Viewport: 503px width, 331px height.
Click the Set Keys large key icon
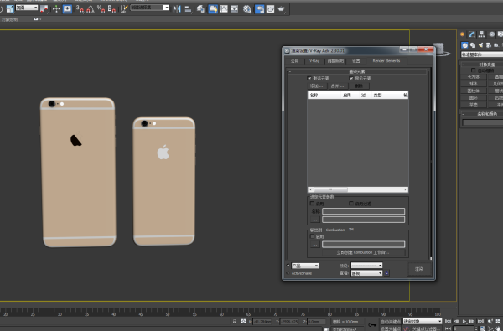(x=372, y=324)
